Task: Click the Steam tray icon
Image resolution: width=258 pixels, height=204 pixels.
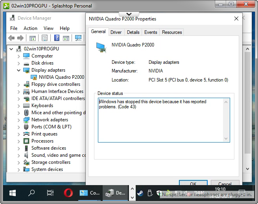Action: pyautogui.click(x=140, y=193)
